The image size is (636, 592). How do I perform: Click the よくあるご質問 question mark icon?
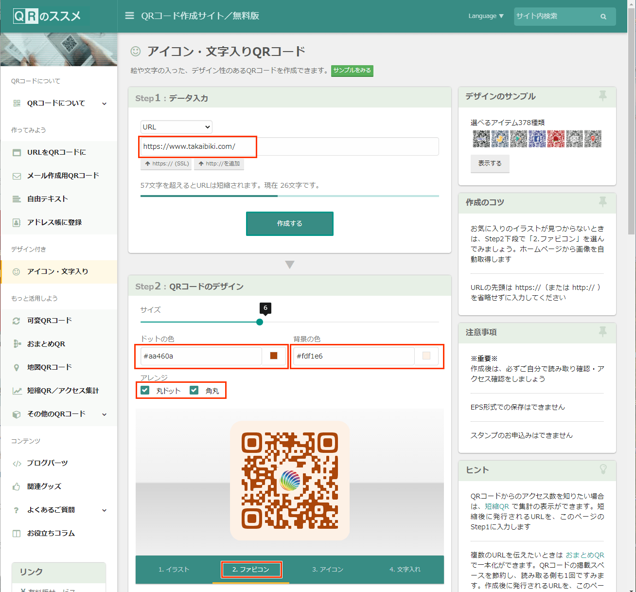[x=17, y=510]
